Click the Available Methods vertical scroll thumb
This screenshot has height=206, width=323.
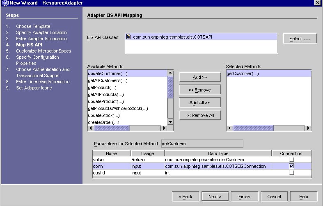coord(170,87)
